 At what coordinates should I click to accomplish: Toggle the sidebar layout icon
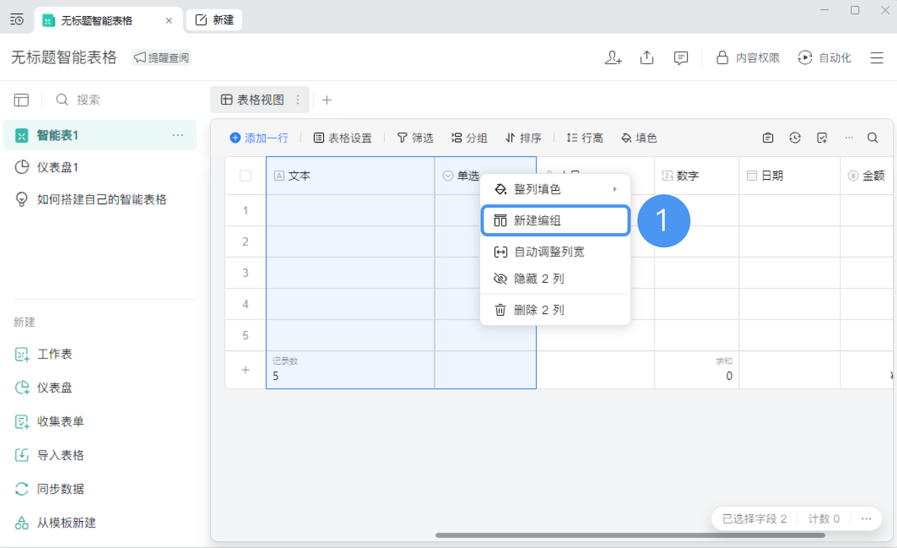pos(22,100)
